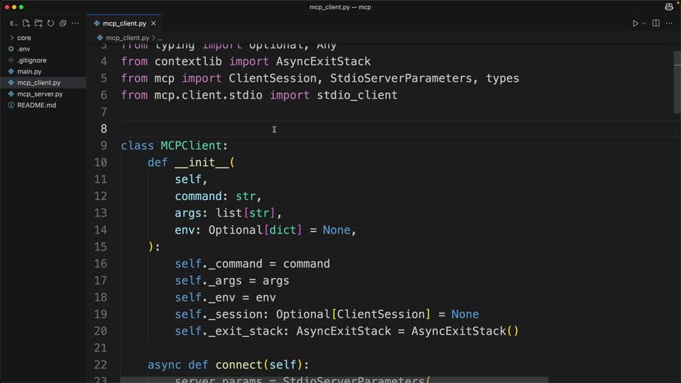Click the connect method name on line 22

click(x=239, y=365)
